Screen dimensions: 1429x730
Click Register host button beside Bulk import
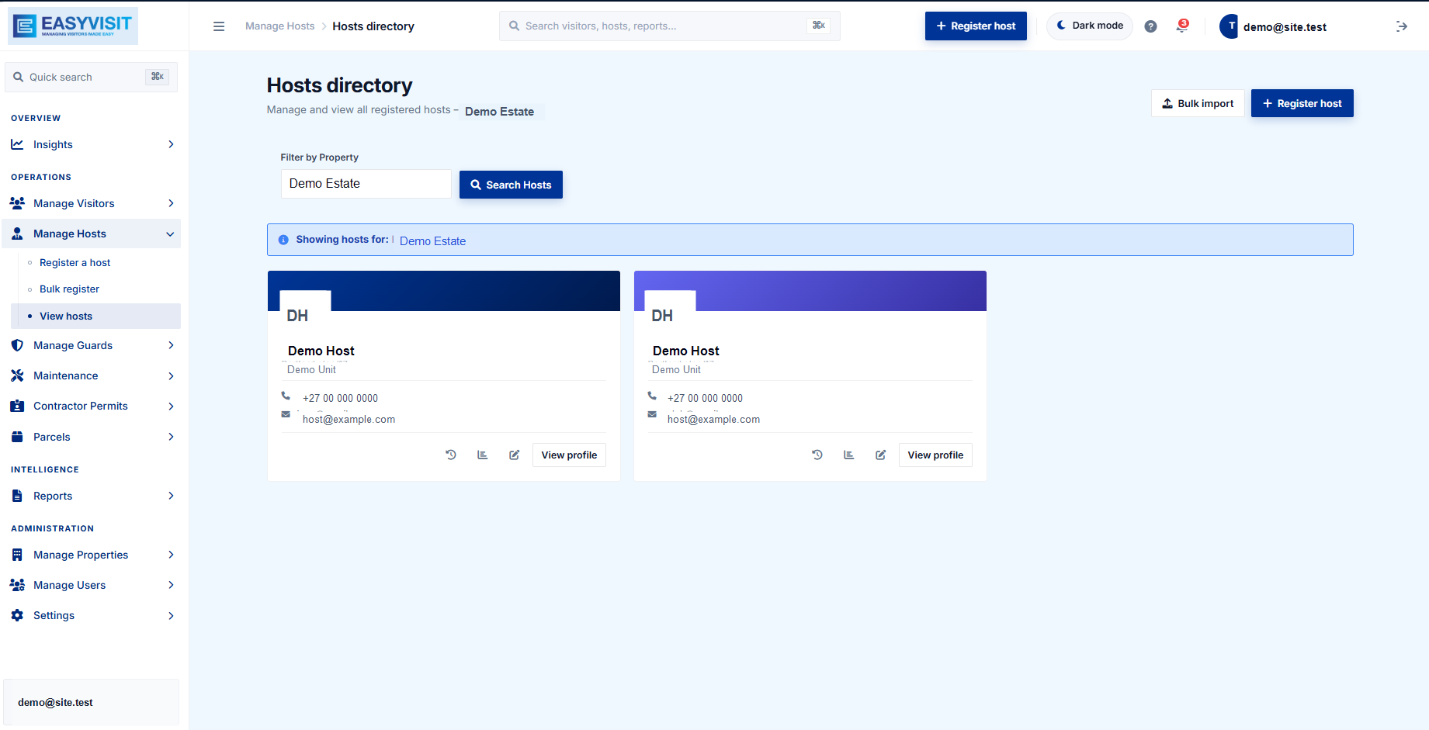[1302, 103]
